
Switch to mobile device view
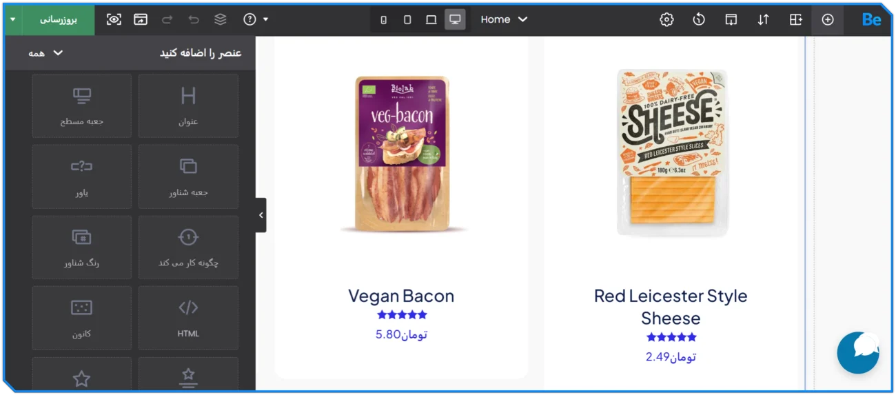384,19
